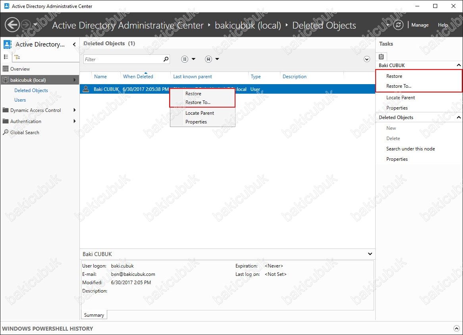This screenshot has height=335, width=463.
Task: Collapse Deleted Objects tasks section
Action: [x=459, y=117]
